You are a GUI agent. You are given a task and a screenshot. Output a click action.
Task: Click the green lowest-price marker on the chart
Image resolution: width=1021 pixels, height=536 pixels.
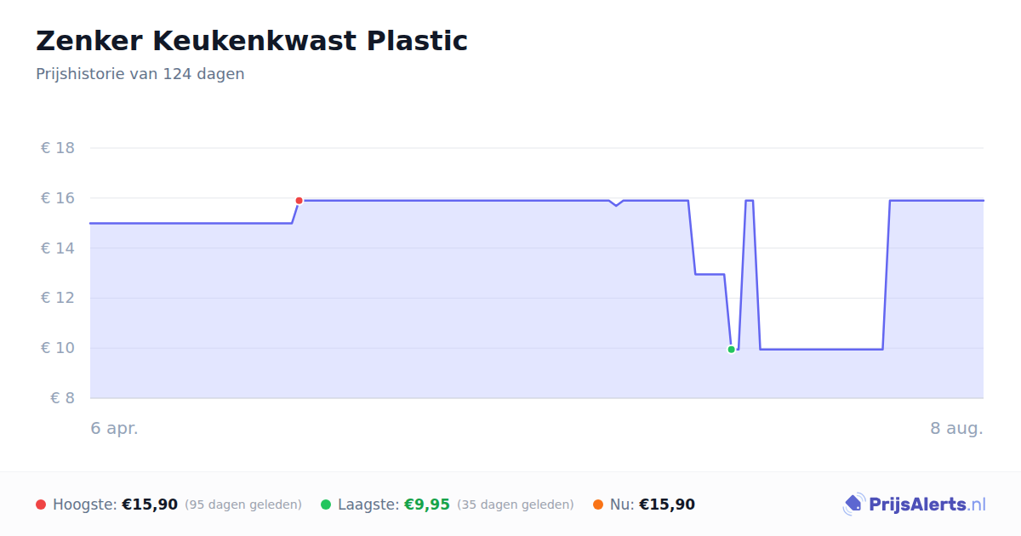pyautogui.click(x=731, y=350)
